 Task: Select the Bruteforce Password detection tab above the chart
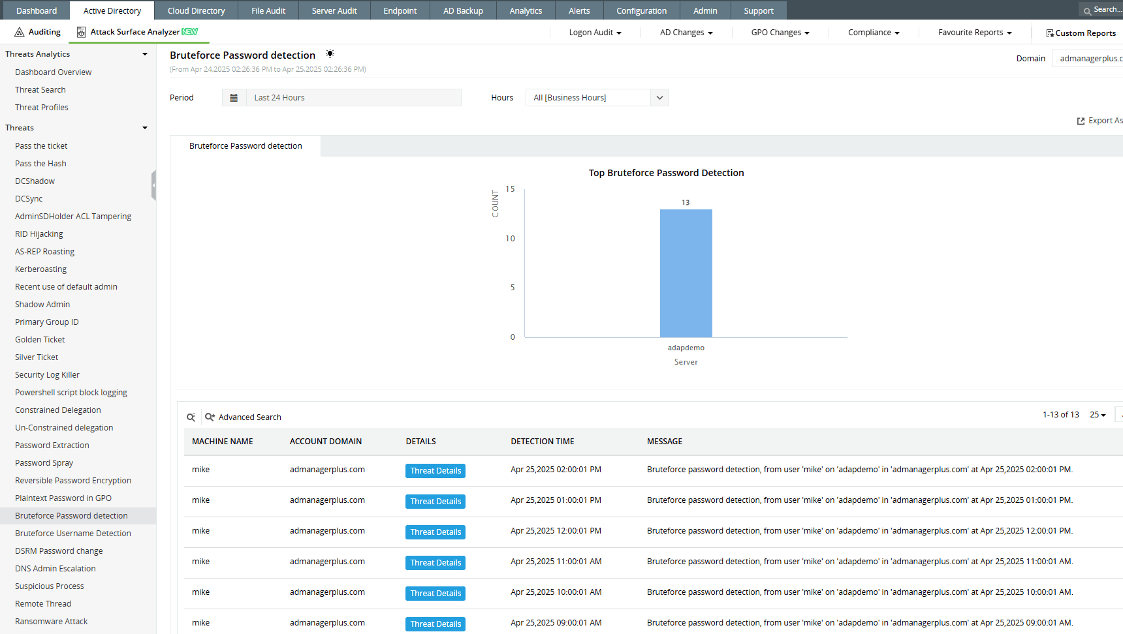pyautogui.click(x=245, y=145)
